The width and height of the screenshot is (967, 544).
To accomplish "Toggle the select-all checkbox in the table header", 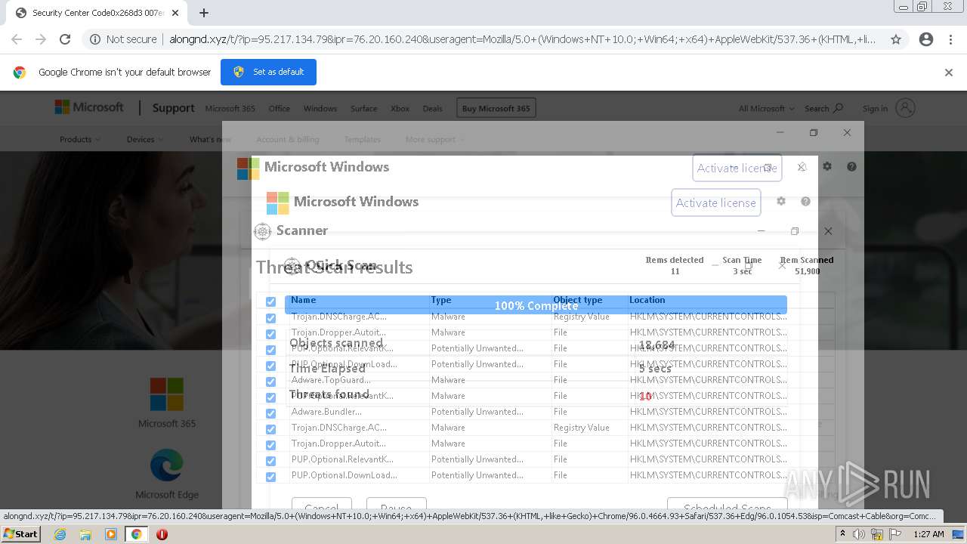I will click(x=270, y=301).
